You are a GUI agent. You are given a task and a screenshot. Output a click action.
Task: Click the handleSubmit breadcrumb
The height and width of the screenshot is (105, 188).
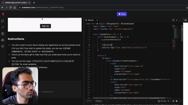[127, 24]
